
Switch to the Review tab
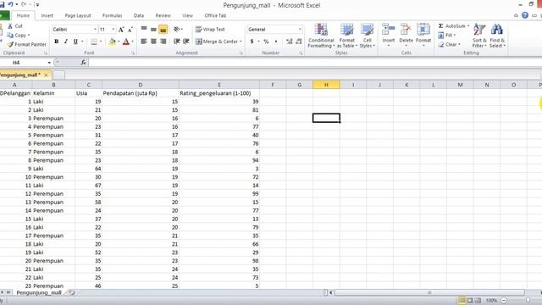pyautogui.click(x=163, y=15)
